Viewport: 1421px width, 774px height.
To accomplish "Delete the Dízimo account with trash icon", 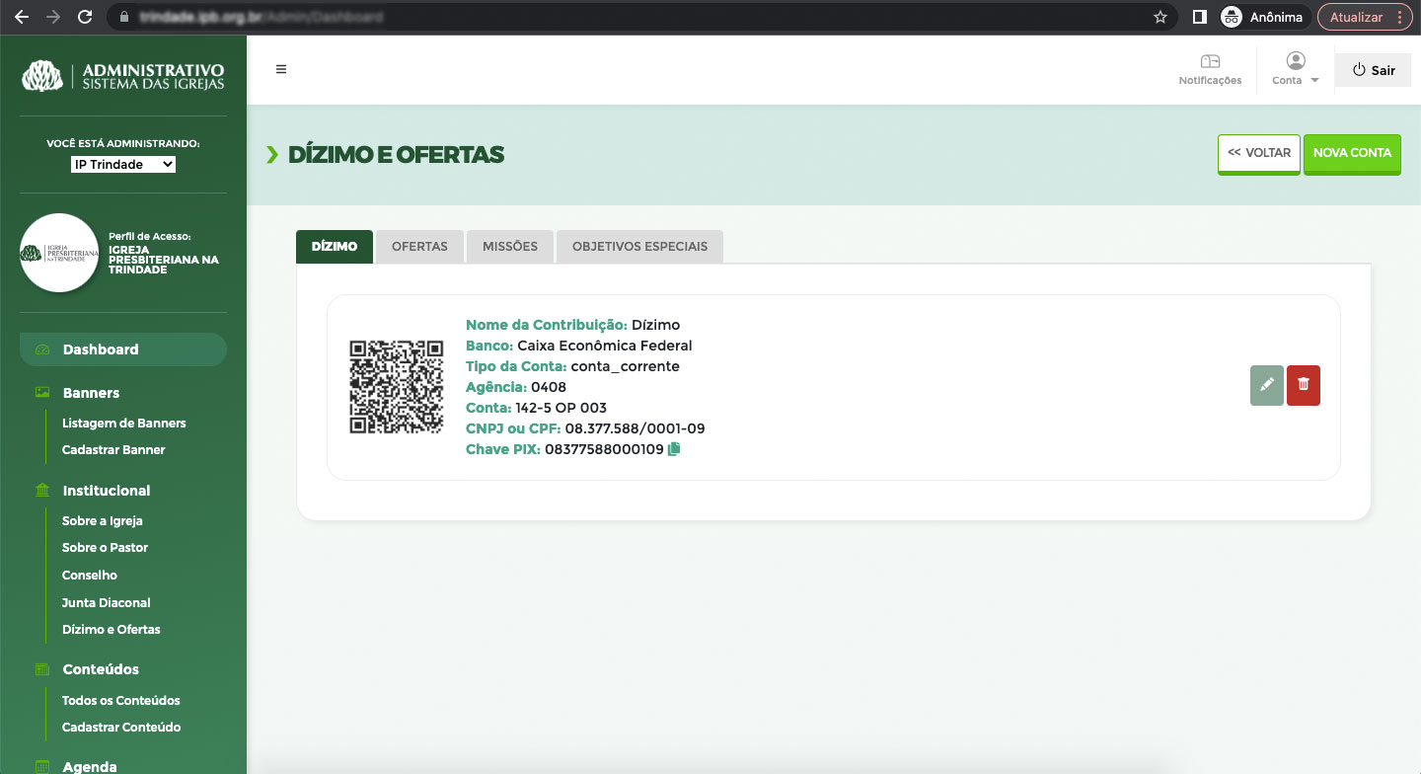I will tap(1303, 386).
